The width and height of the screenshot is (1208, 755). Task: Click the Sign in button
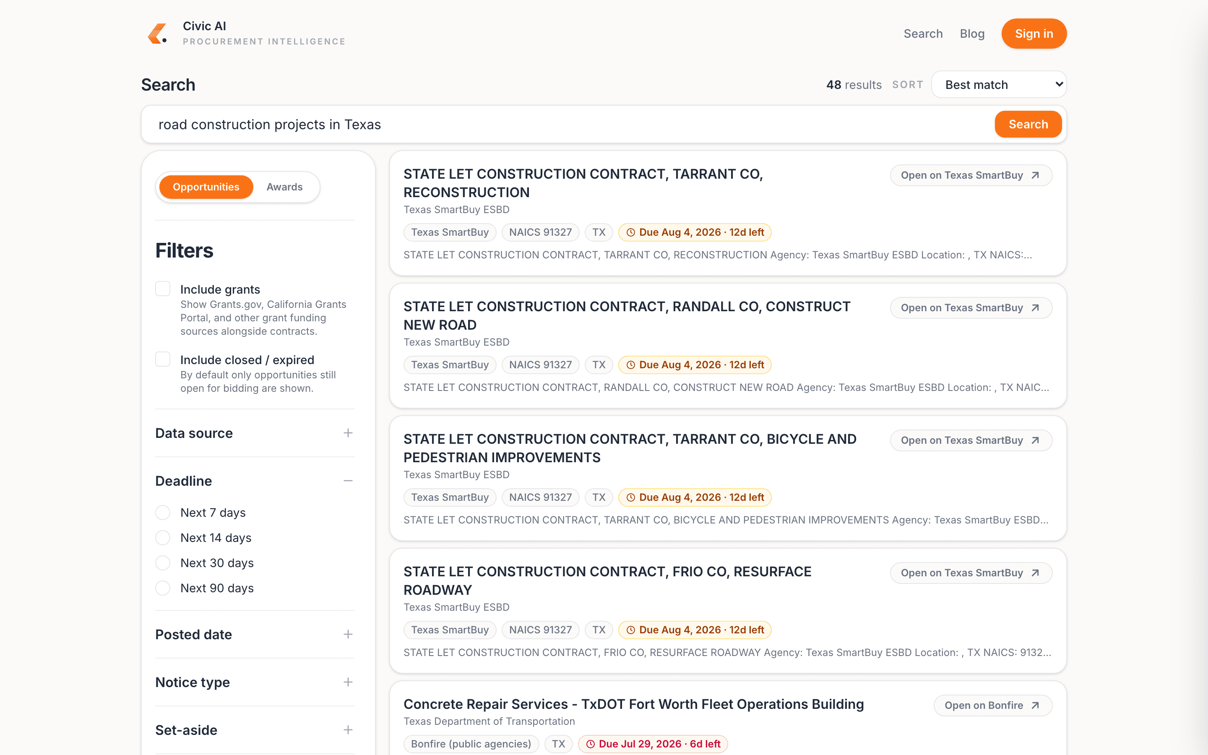click(1034, 34)
